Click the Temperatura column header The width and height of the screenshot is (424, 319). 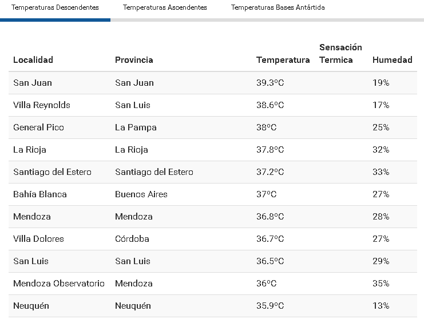click(283, 59)
